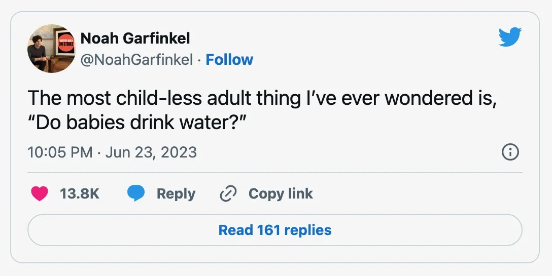Screen dimensions: 552x276
Task: Click empty space right of Copy link
Action: [416, 193]
